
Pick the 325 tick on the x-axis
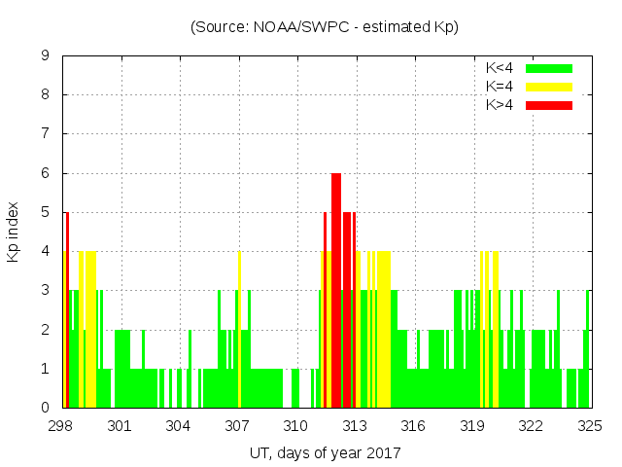tap(590, 425)
